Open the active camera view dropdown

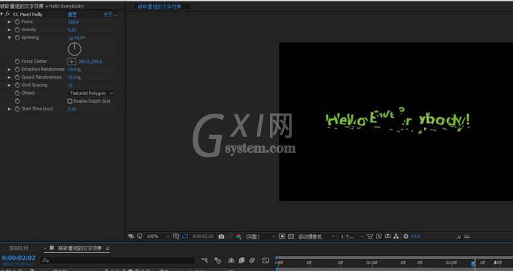tap(316, 237)
